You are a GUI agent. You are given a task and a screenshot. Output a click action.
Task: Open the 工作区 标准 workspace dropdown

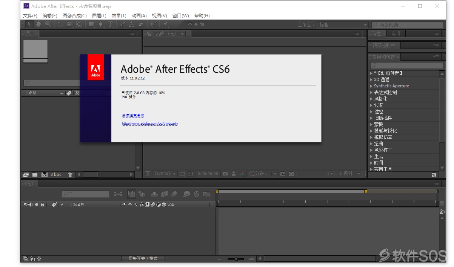tap(343, 24)
